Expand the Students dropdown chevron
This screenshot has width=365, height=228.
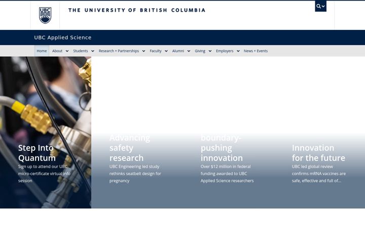tap(93, 51)
